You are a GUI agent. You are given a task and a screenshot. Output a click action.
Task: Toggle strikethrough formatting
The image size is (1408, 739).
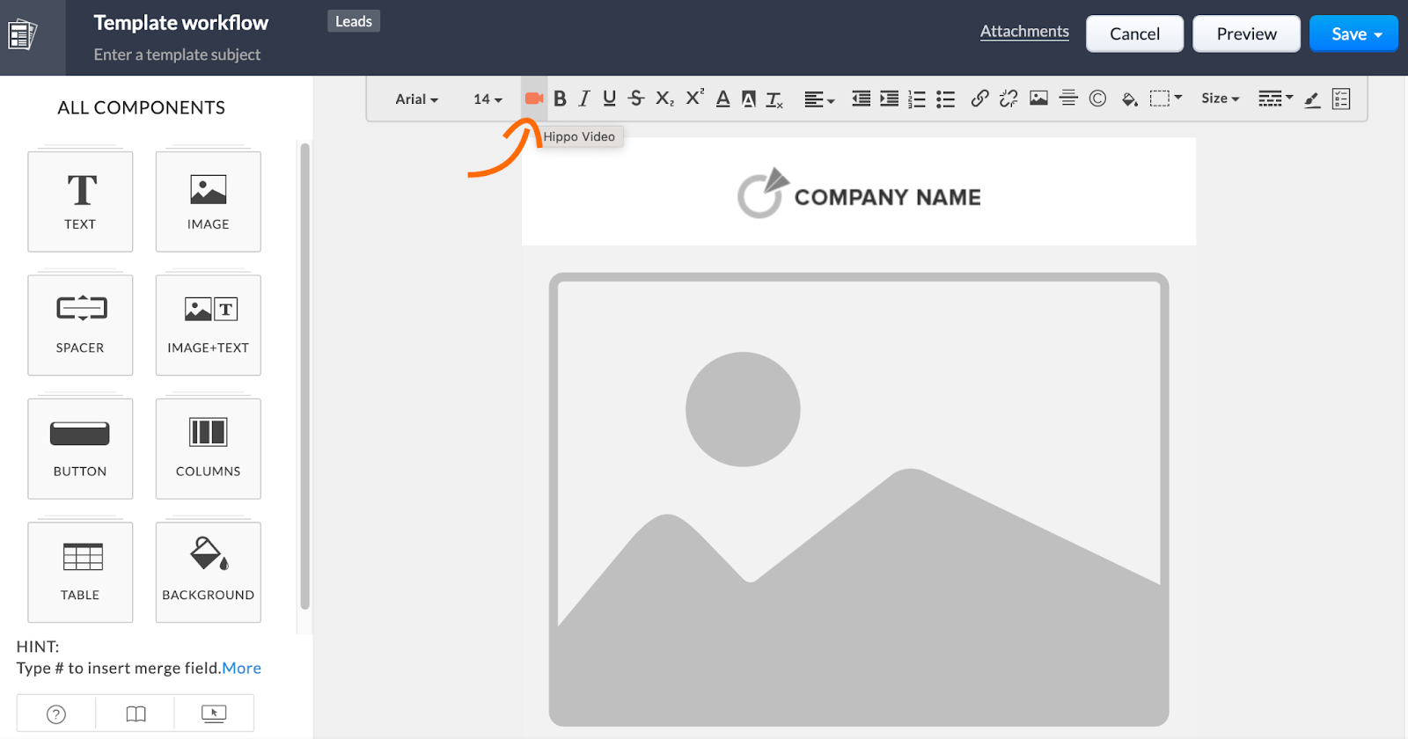coord(636,99)
